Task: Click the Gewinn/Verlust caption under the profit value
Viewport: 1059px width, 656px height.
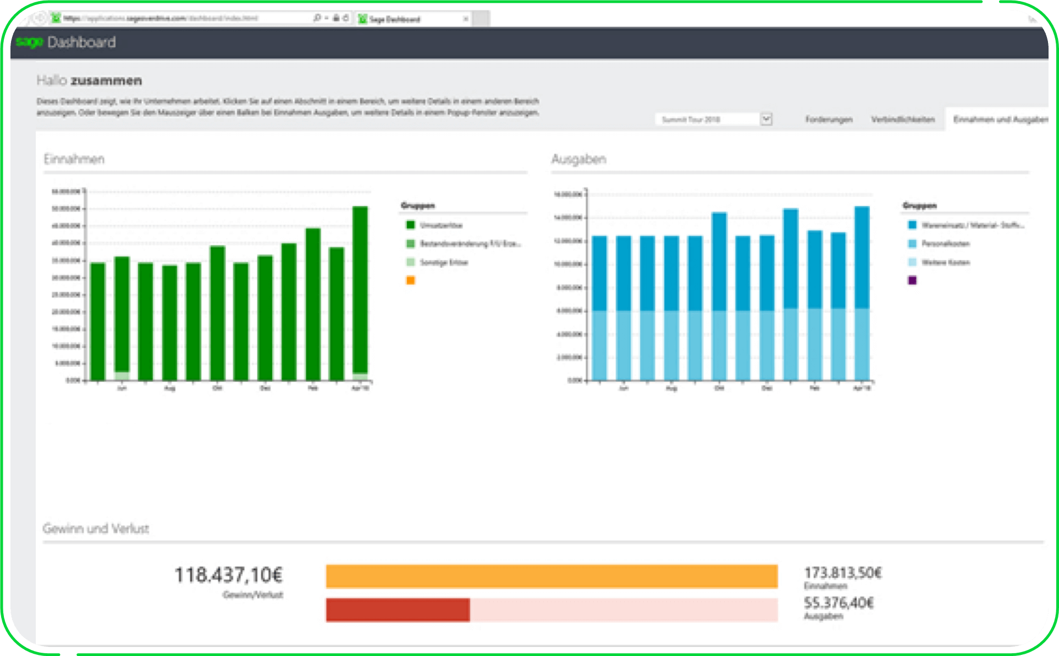Action: tap(252, 595)
